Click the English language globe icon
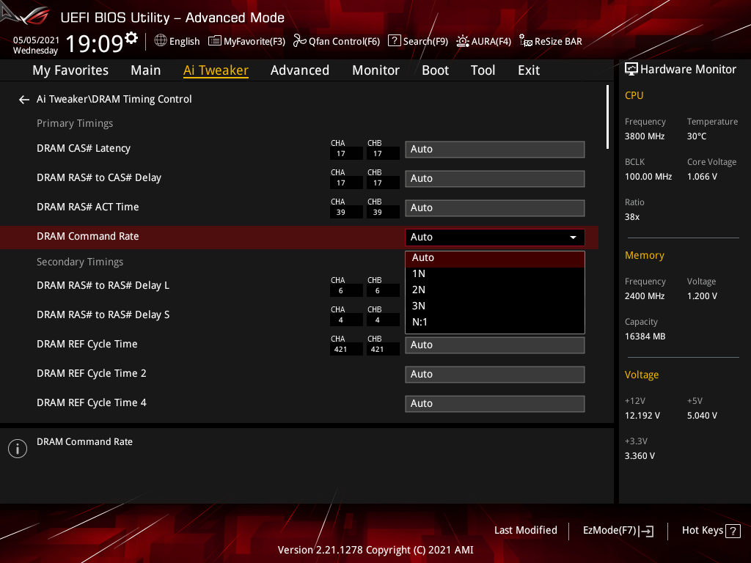 point(161,41)
